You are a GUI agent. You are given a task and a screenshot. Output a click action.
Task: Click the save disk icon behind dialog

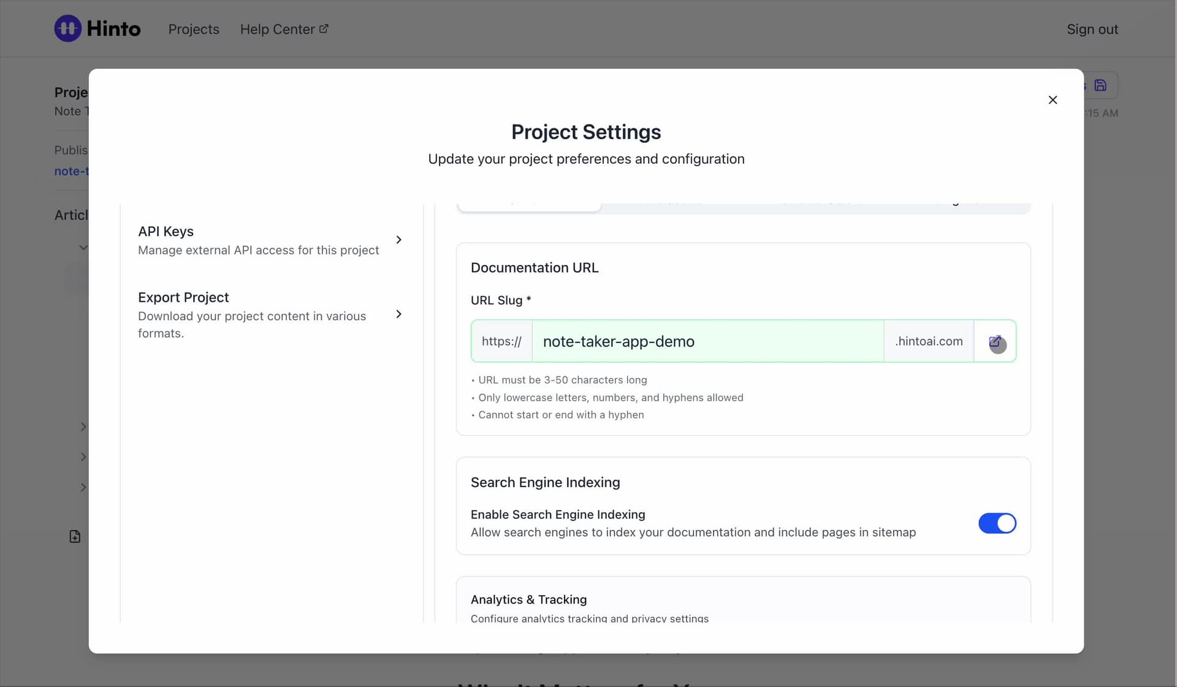pos(1100,85)
